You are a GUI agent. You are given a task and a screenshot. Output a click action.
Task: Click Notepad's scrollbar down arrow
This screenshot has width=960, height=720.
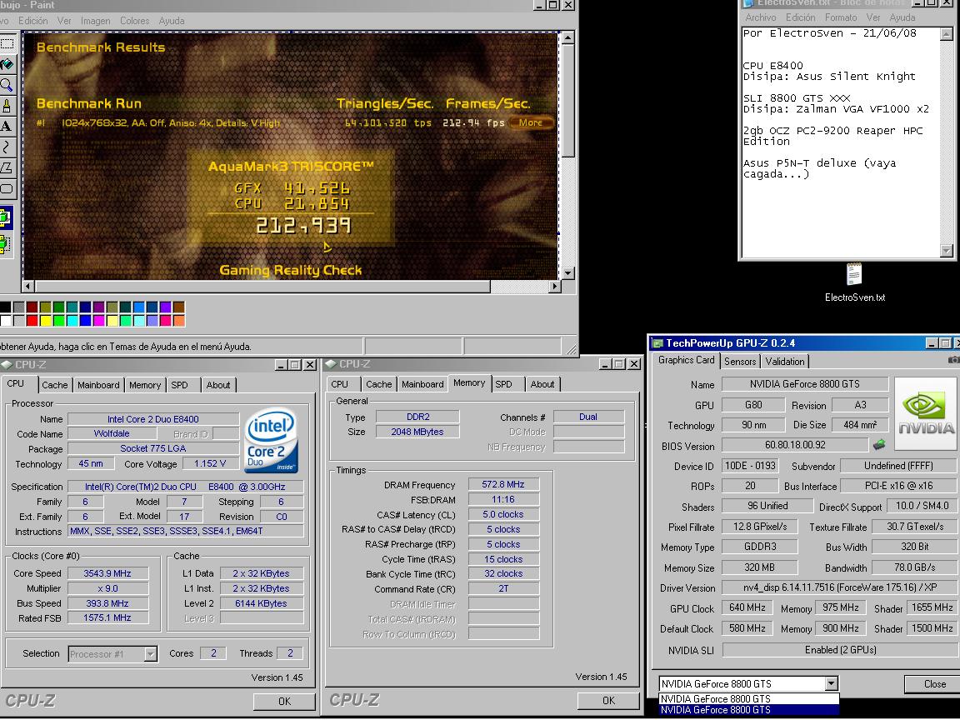click(x=947, y=250)
